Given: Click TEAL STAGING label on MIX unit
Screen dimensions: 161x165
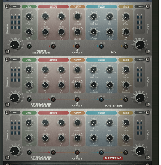Looking at the screenshot, I should coord(29,7).
